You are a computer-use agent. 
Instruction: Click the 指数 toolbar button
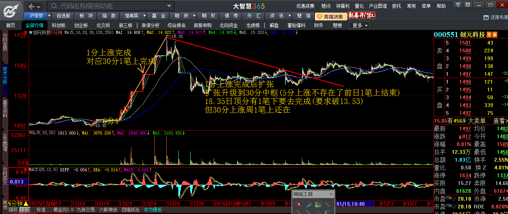[x=109, y=16]
